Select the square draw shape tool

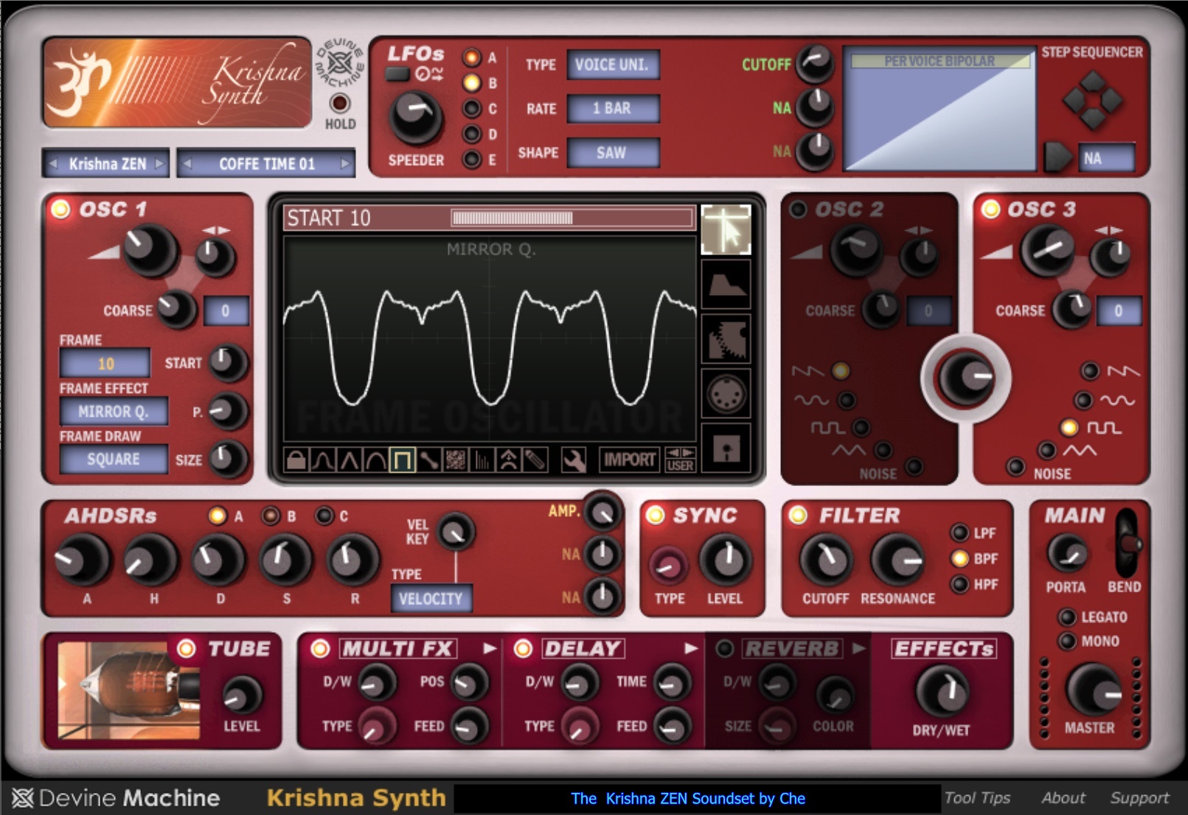coord(402,460)
